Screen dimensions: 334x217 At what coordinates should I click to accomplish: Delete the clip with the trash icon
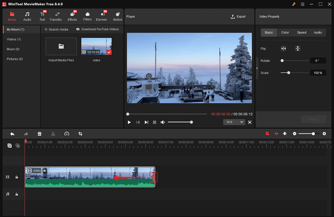coord(39,134)
